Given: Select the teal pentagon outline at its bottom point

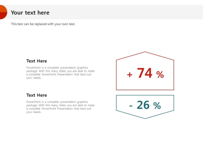Looking at the screenshot, I should point(145,119).
